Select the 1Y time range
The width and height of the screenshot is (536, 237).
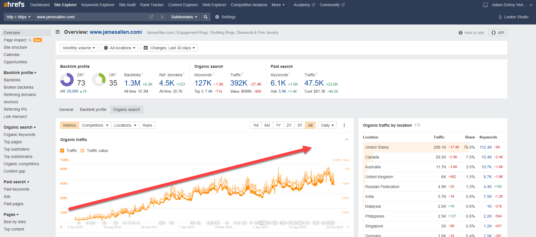pos(278,125)
